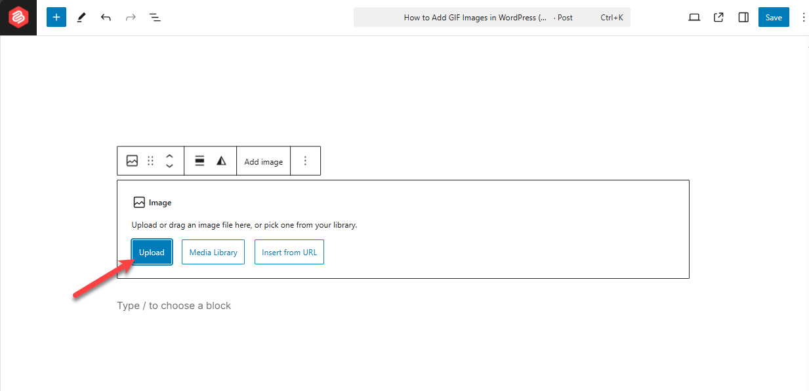Open the block inserter with the plus icon

point(56,17)
